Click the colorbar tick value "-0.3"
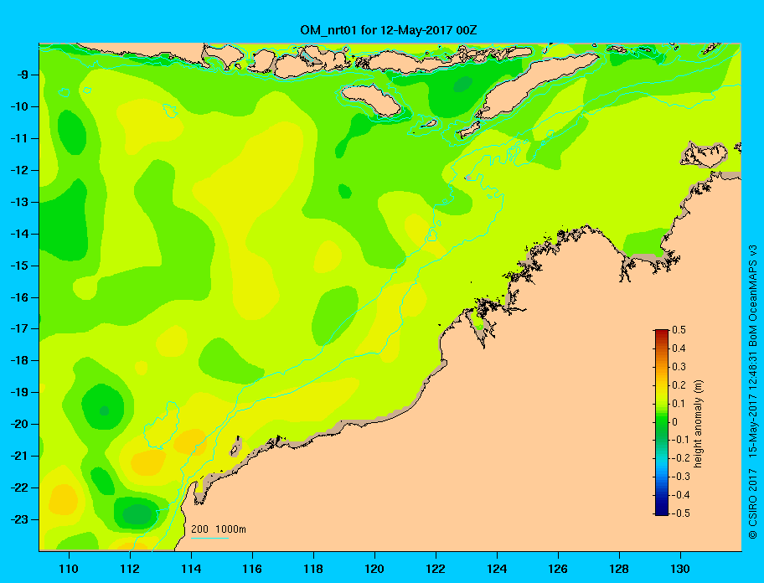Image resolution: width=764 pixels, height=583 pixels. 681,477
